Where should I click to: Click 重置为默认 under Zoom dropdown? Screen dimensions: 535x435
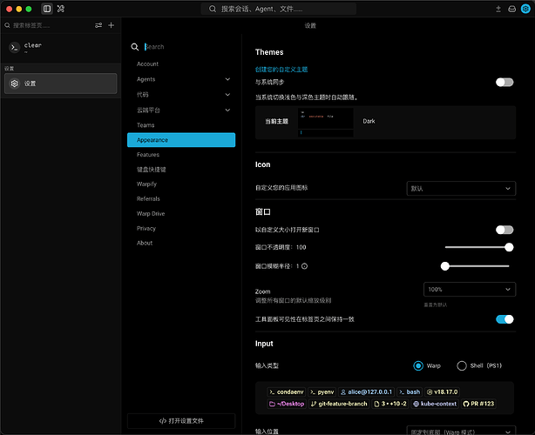(x=436, y=305)
